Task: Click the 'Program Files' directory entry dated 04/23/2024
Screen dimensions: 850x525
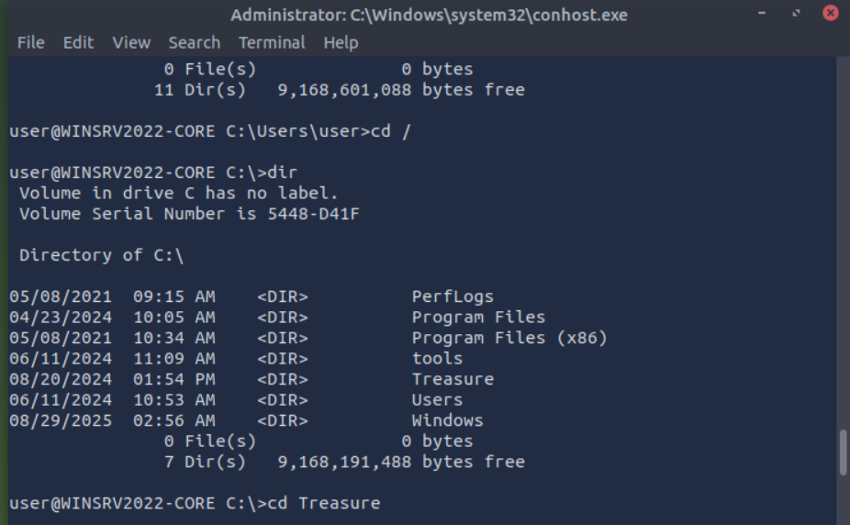Action: [x=478, y=318]
